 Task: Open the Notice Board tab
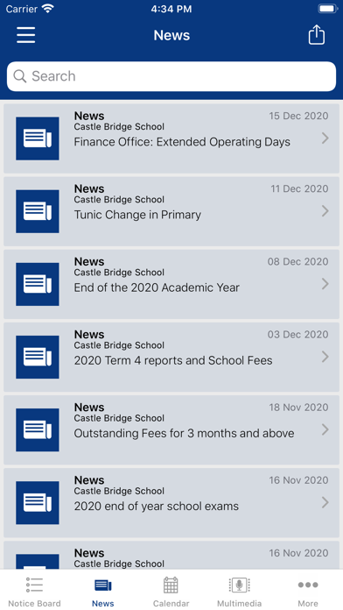pos(34,592)
